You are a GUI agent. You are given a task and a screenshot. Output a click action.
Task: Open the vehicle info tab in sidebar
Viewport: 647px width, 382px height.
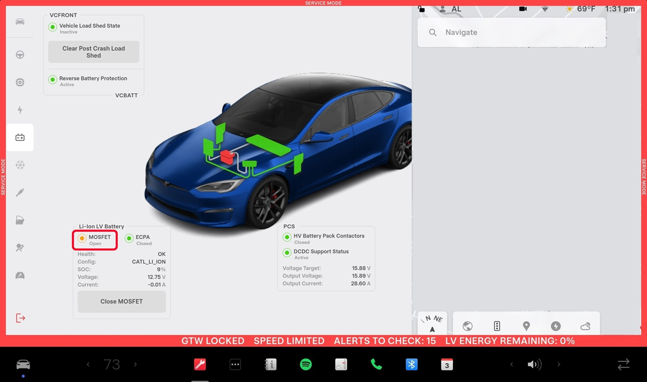(20, 22)
